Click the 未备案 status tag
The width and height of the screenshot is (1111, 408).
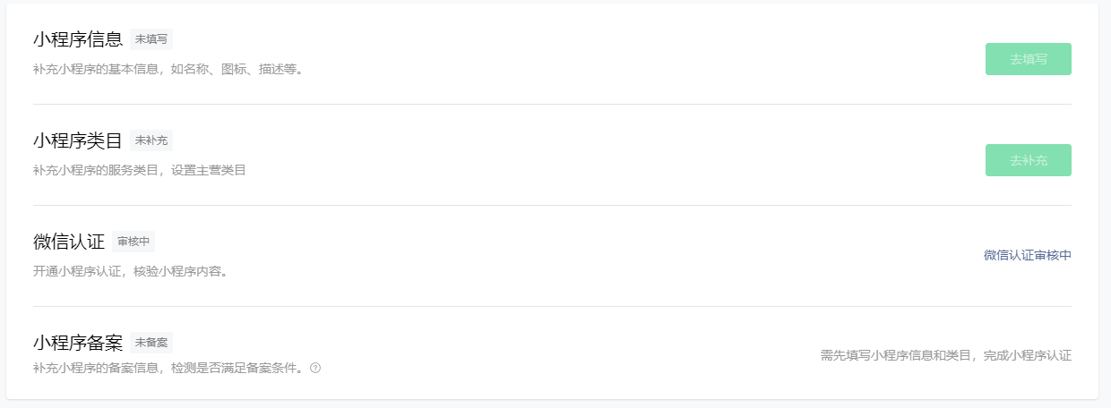click(x=151, y=343)
